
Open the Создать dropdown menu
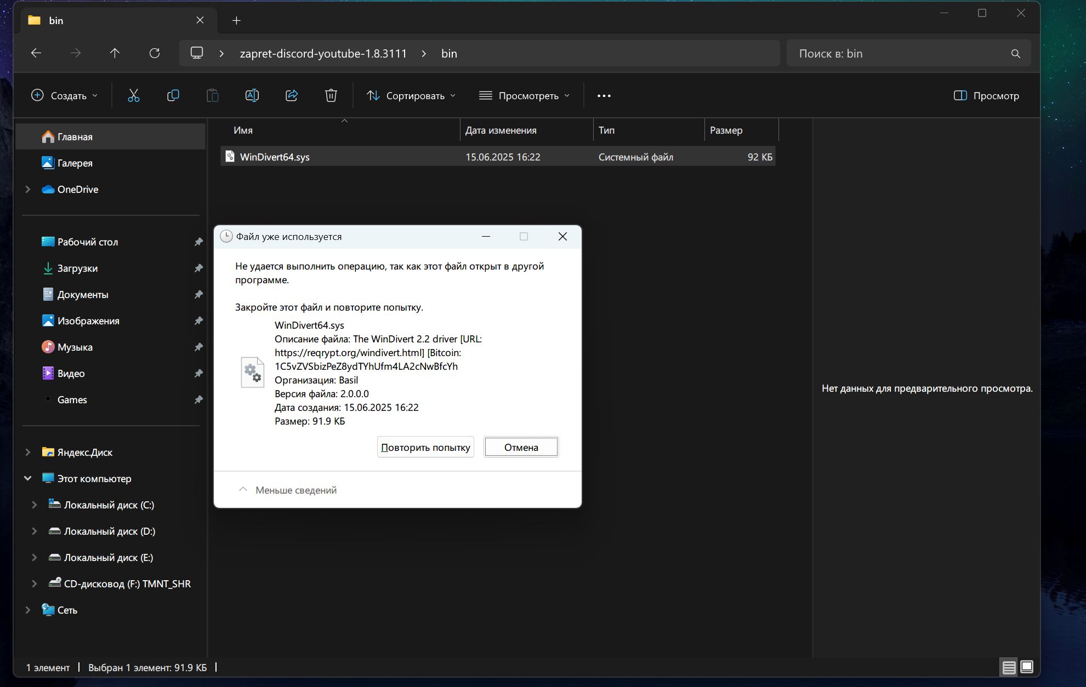tap(64, 96)
